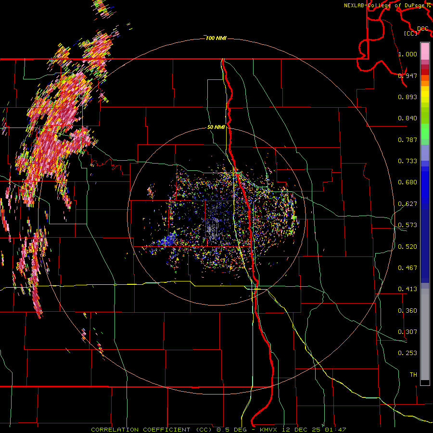
Task: Click the 0.307 scale value
Action: [x=408, y=332]
